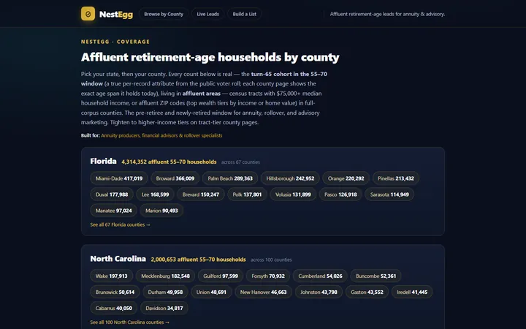Open New Hanover 46,663 county
This screenshot has height=329, width=526.
click(x=263, y=292)
